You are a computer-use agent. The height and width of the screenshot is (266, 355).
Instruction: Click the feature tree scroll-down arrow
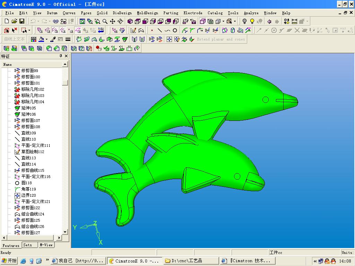[65, 232]
